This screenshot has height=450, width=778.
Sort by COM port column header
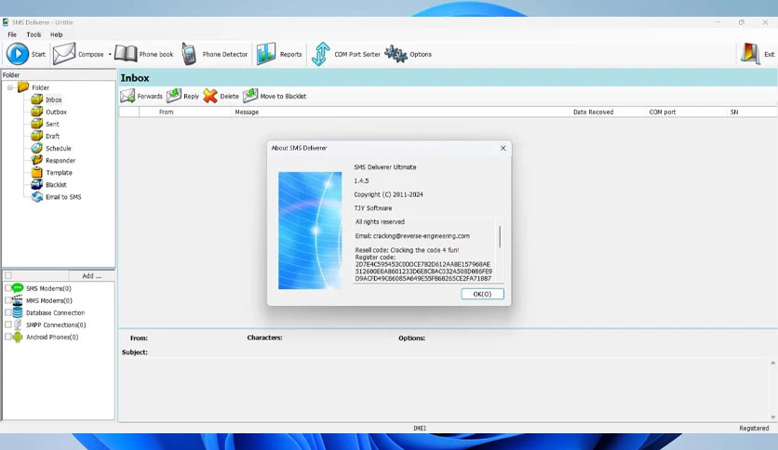point(687,112)
